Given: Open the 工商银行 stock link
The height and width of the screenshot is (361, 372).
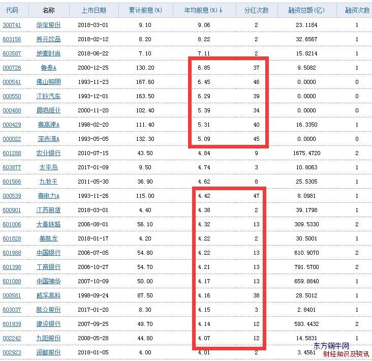Looking at the screenshot, I should 48,267.
